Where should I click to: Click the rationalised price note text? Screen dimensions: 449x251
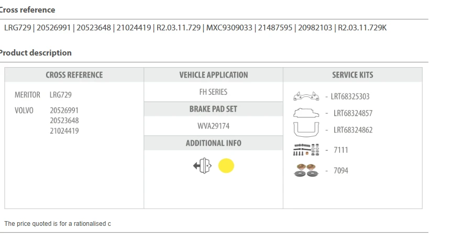pos(58,224)
